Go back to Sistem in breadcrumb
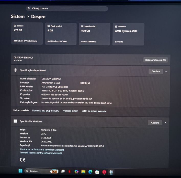Viewport: 181px width, 178px height. (18, 17)
